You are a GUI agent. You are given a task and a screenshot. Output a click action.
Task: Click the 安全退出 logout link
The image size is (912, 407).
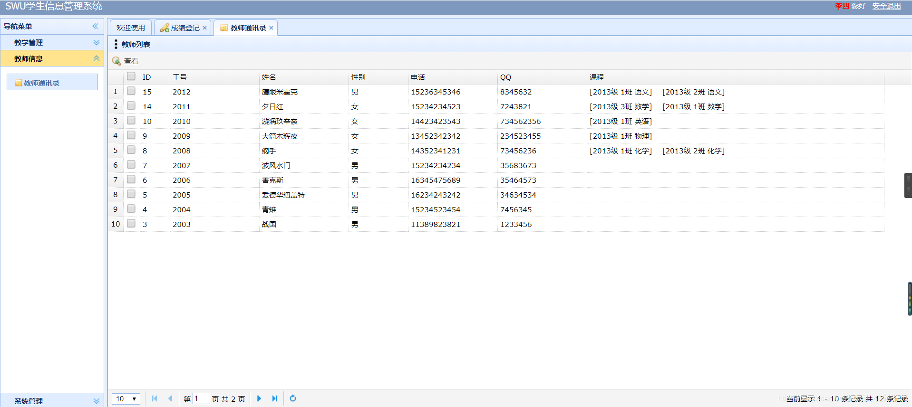click(x=887, y=6)
